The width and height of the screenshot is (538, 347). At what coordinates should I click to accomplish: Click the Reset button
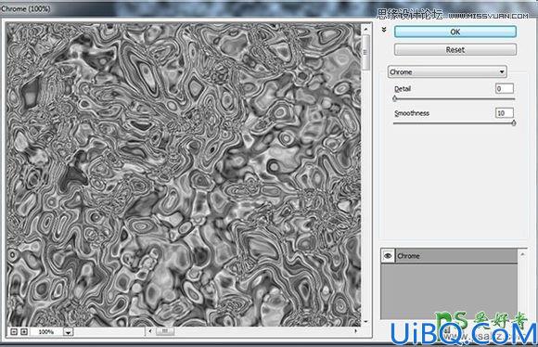455,50
